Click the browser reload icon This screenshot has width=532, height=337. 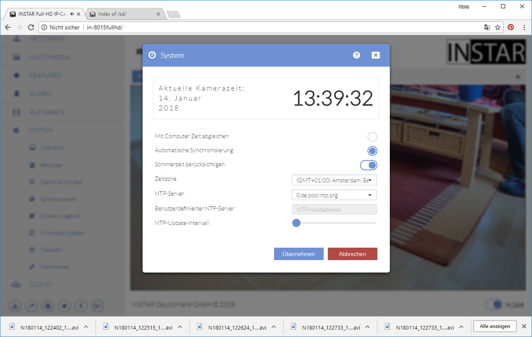[31, 27]
